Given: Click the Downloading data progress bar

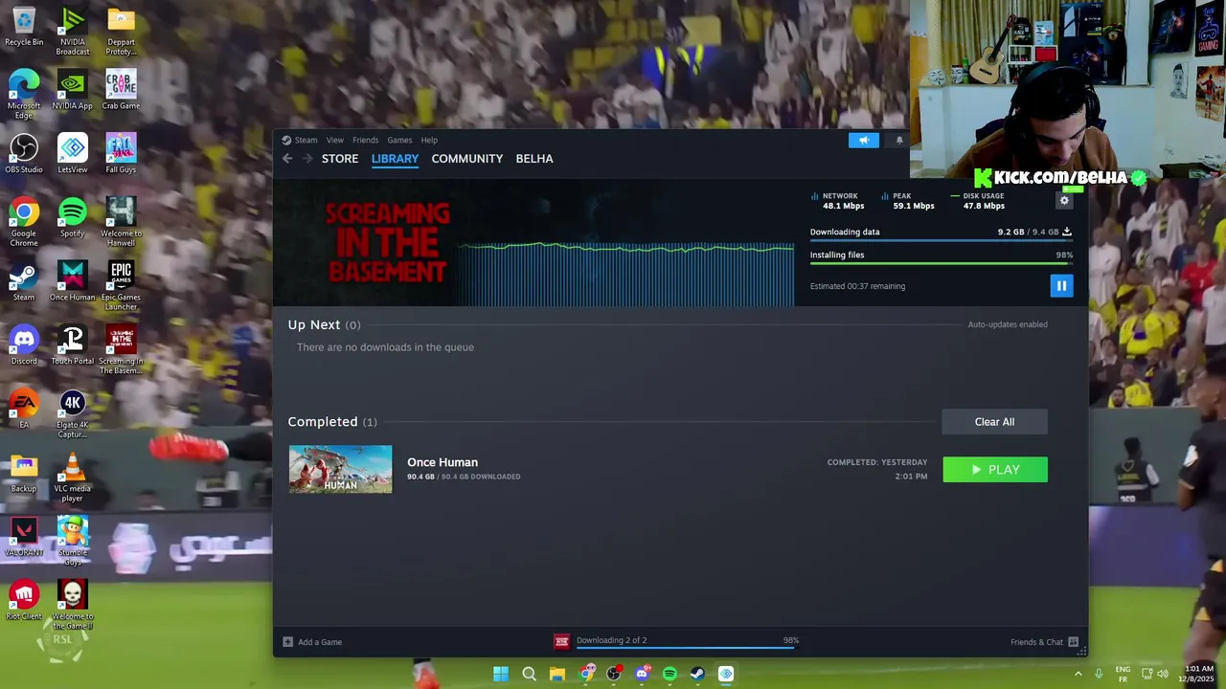Looking at the screenshot, I should coord(942,240).
